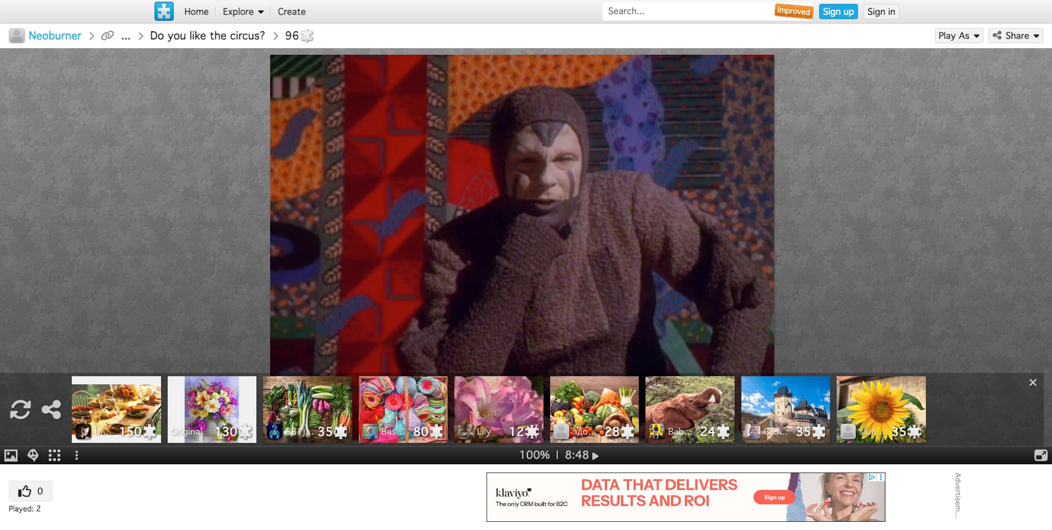Open the Klaviyo advertisement banner
Screen dimensions: 1052x530
click(686, 497)
